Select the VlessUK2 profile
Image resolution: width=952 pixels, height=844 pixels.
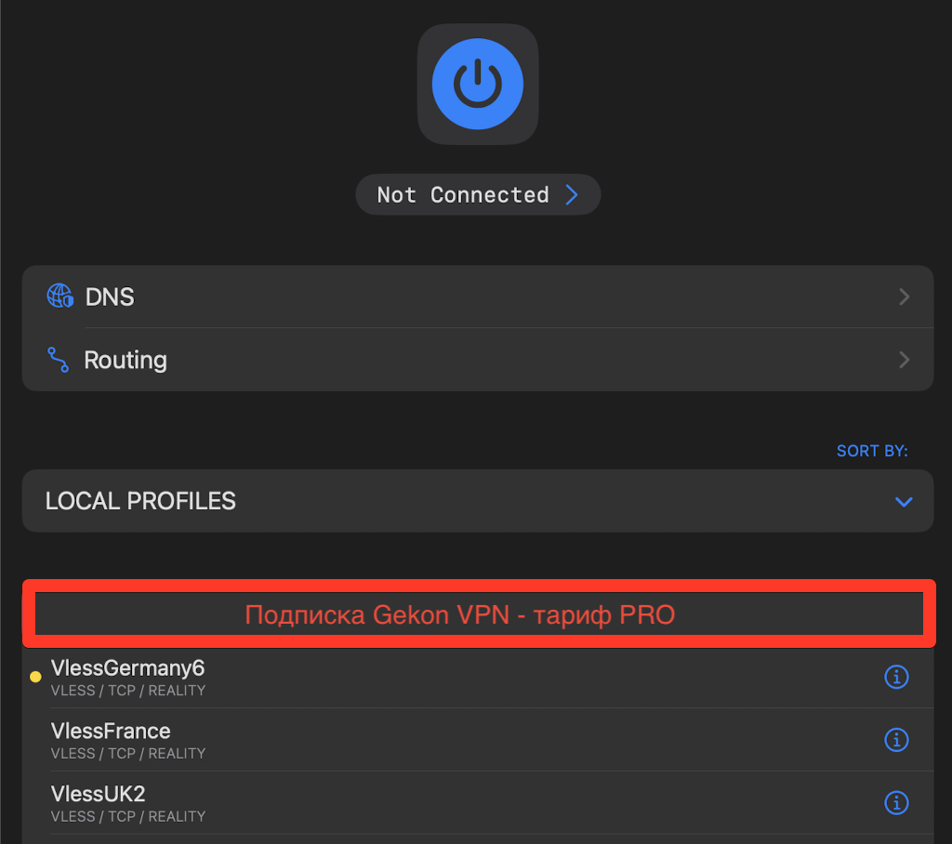tap(478, 803)
